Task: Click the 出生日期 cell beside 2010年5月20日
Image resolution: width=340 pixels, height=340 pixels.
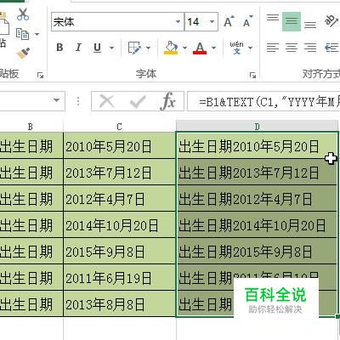Action: (31, 146)
